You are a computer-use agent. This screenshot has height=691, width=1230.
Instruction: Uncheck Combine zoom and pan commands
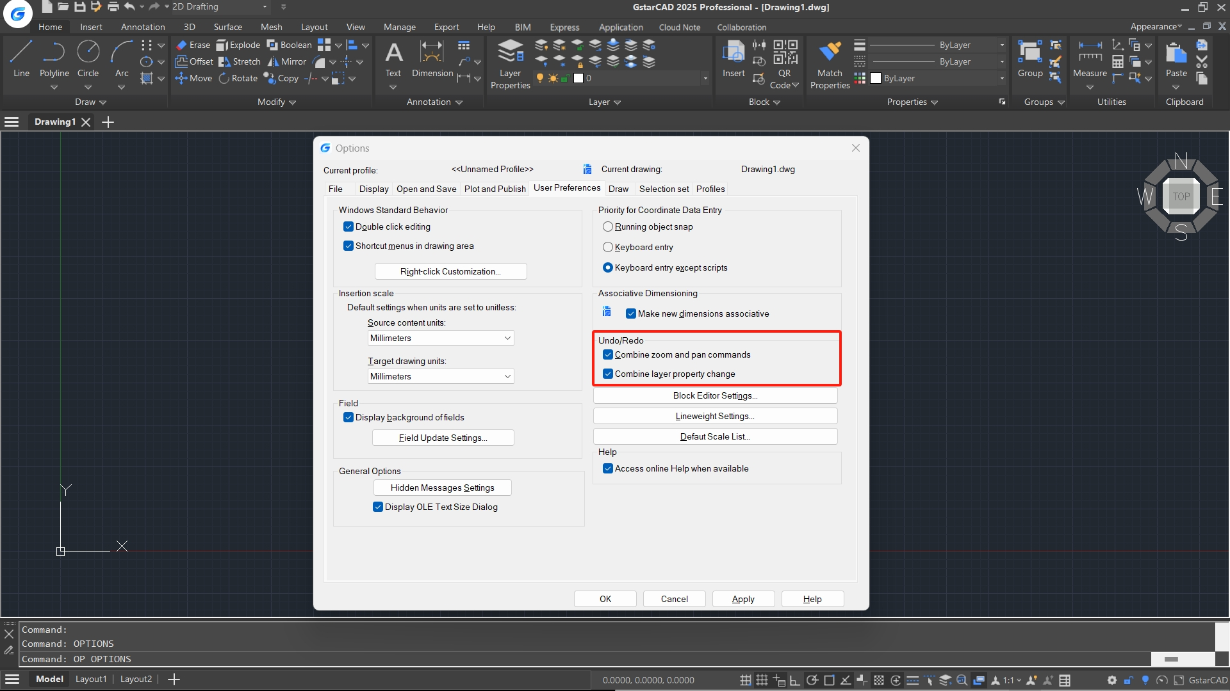(x=608, y=354)
